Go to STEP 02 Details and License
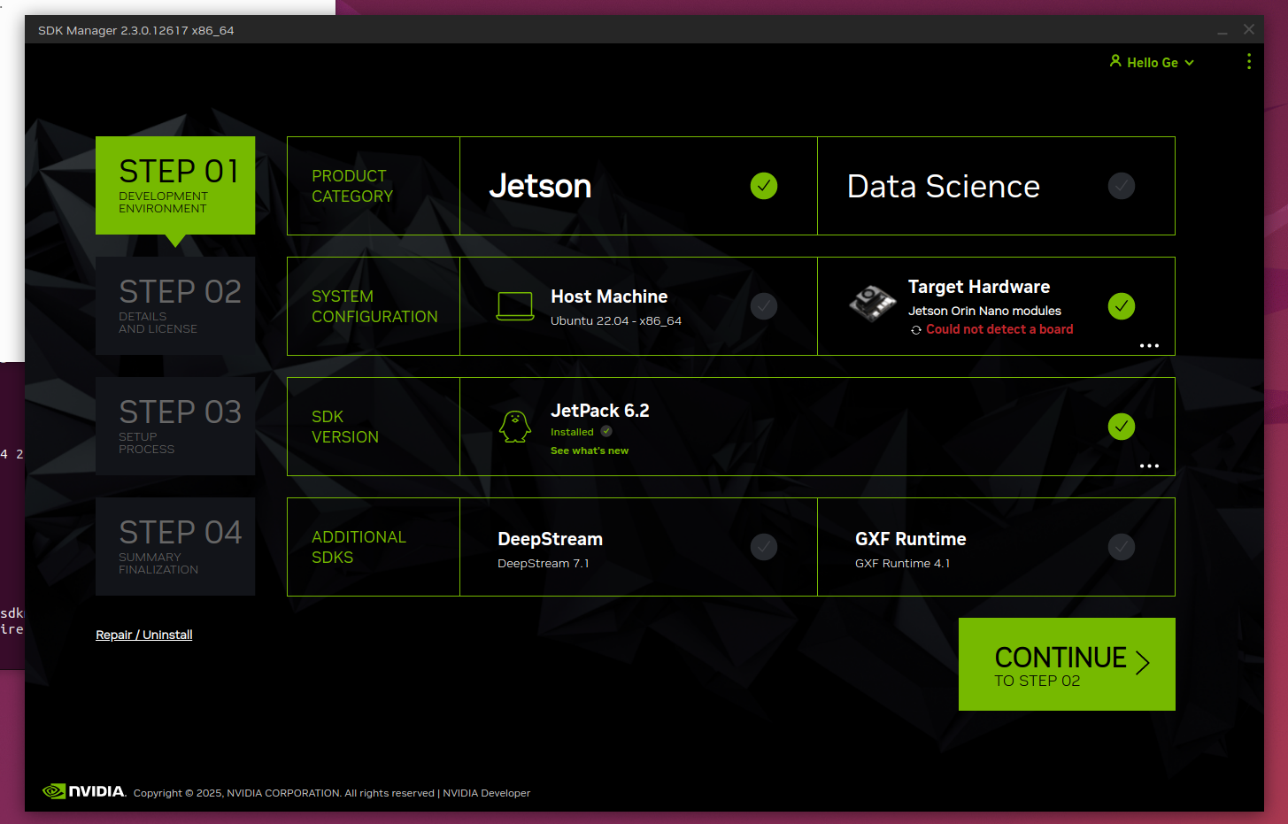 coord(175,306)
